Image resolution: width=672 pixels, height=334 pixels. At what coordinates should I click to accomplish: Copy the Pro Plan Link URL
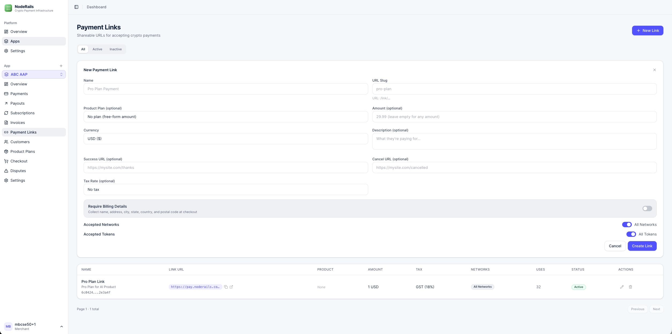click(x=226, y=287)
